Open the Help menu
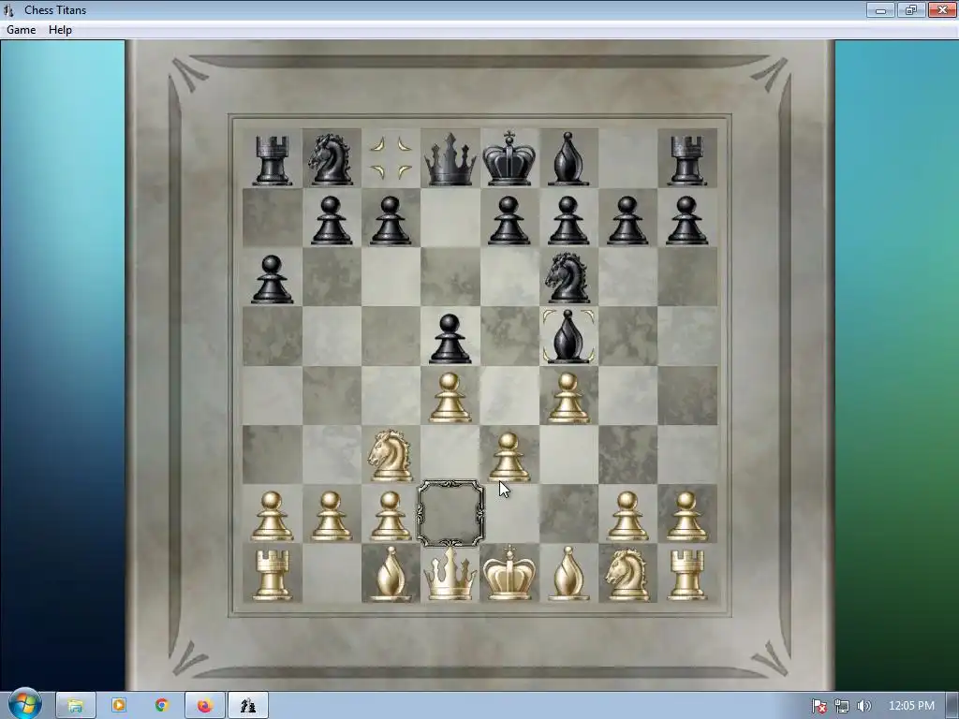The height and width of the screenshot is (719, 959). [60, 29]
